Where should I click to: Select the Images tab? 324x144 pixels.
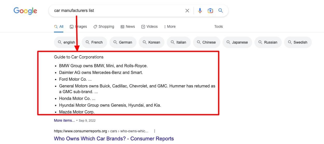(x=78, y=26)
